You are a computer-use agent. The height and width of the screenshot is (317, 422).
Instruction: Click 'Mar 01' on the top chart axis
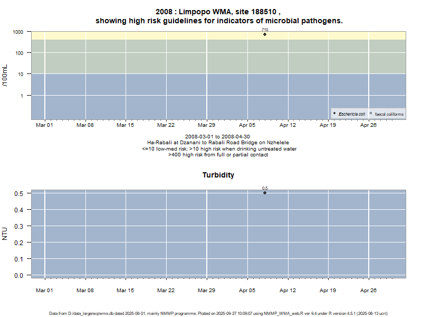(44, 125)
